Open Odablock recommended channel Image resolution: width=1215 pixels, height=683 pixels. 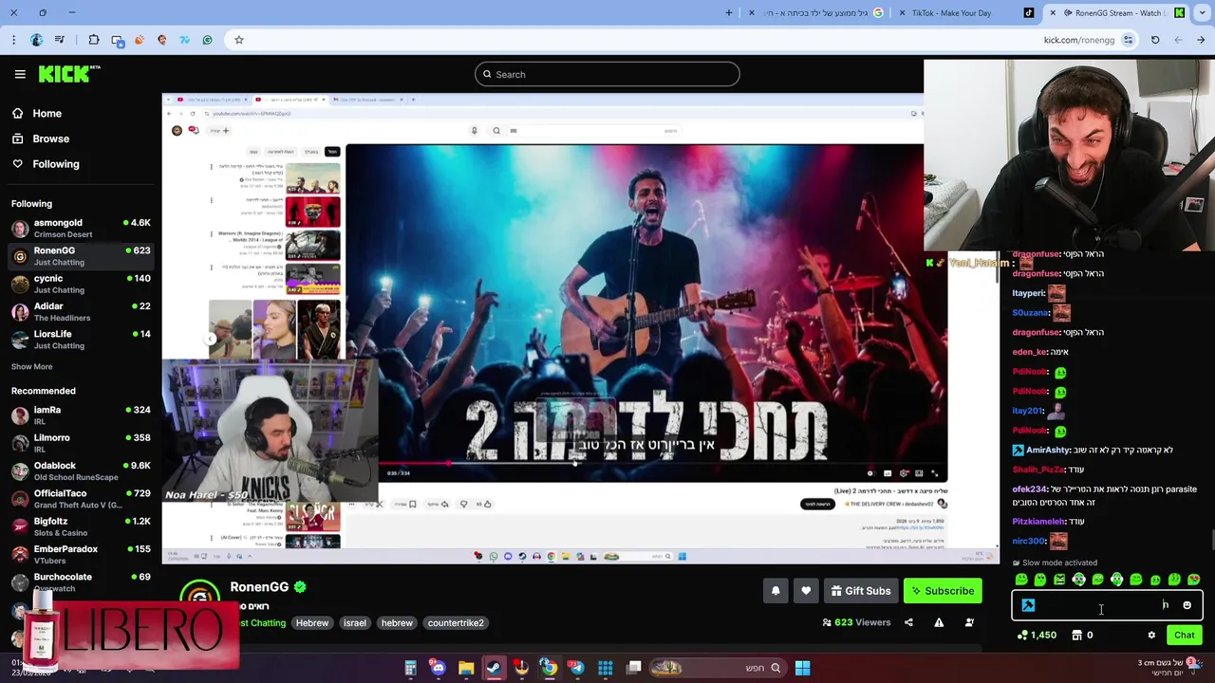point(81,471)
